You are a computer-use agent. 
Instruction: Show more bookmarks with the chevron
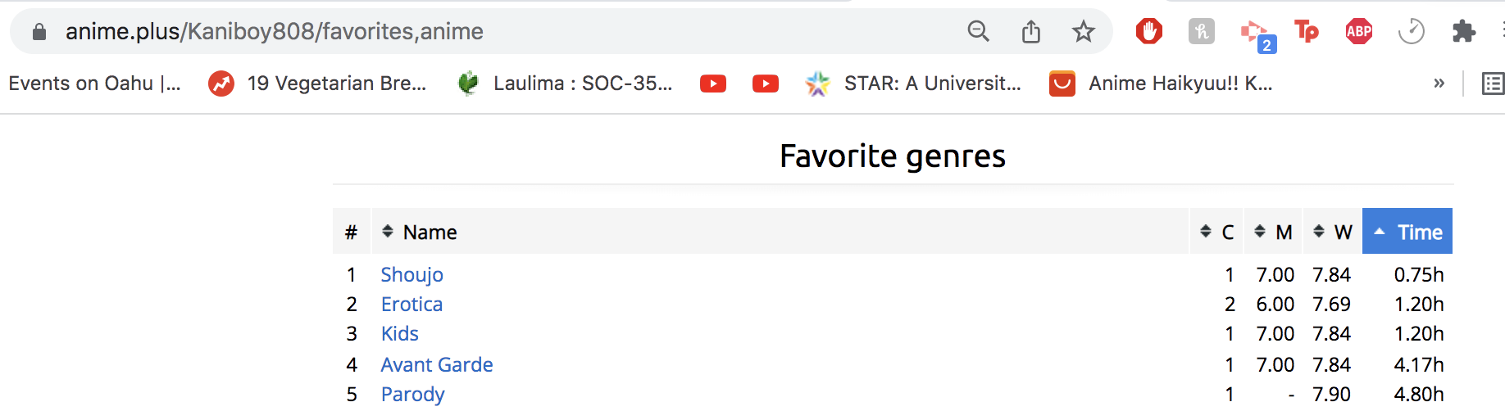(1439, 84)
